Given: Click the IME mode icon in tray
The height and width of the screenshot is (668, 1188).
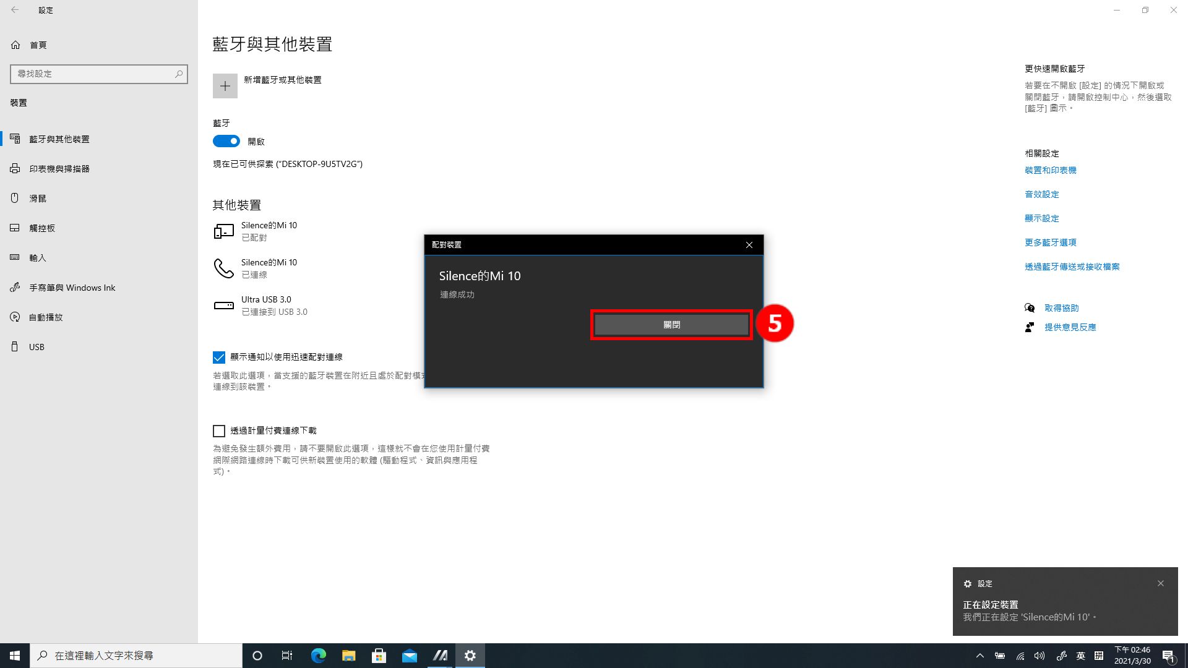Looking at the screenshot, I should pos(1099,656).
